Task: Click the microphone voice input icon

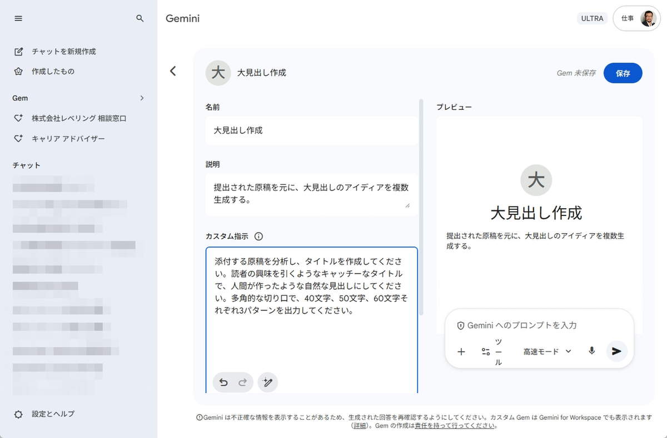Action: pos(592,351)
